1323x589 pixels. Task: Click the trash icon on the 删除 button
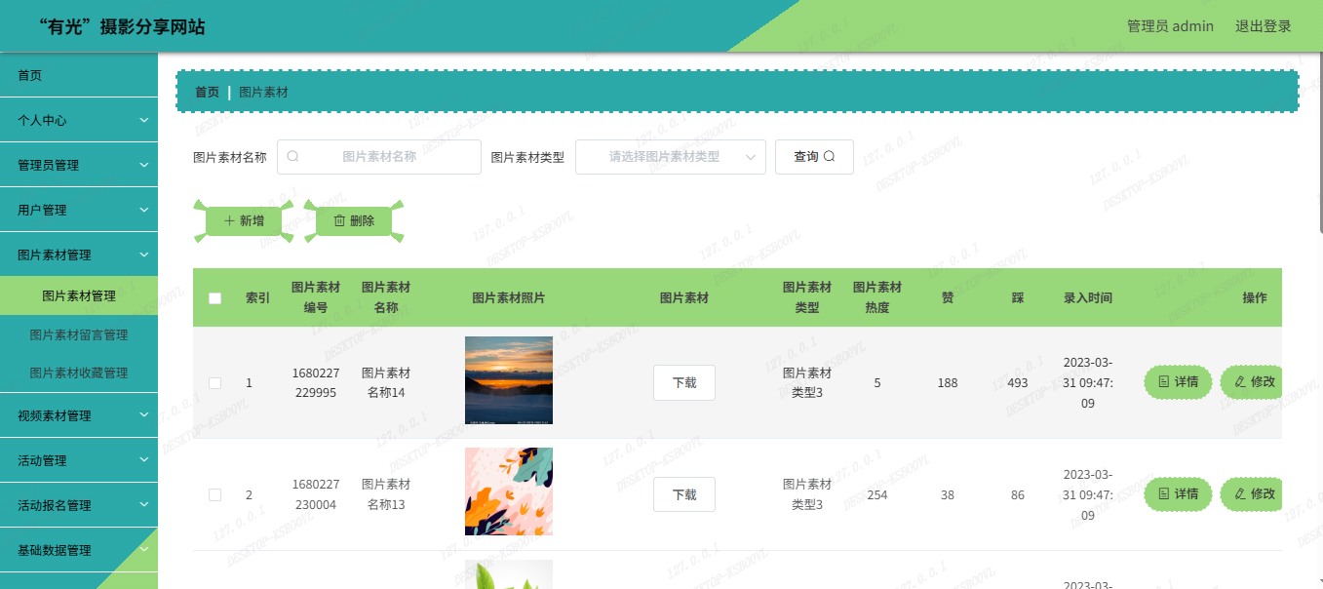pos(339,221)
